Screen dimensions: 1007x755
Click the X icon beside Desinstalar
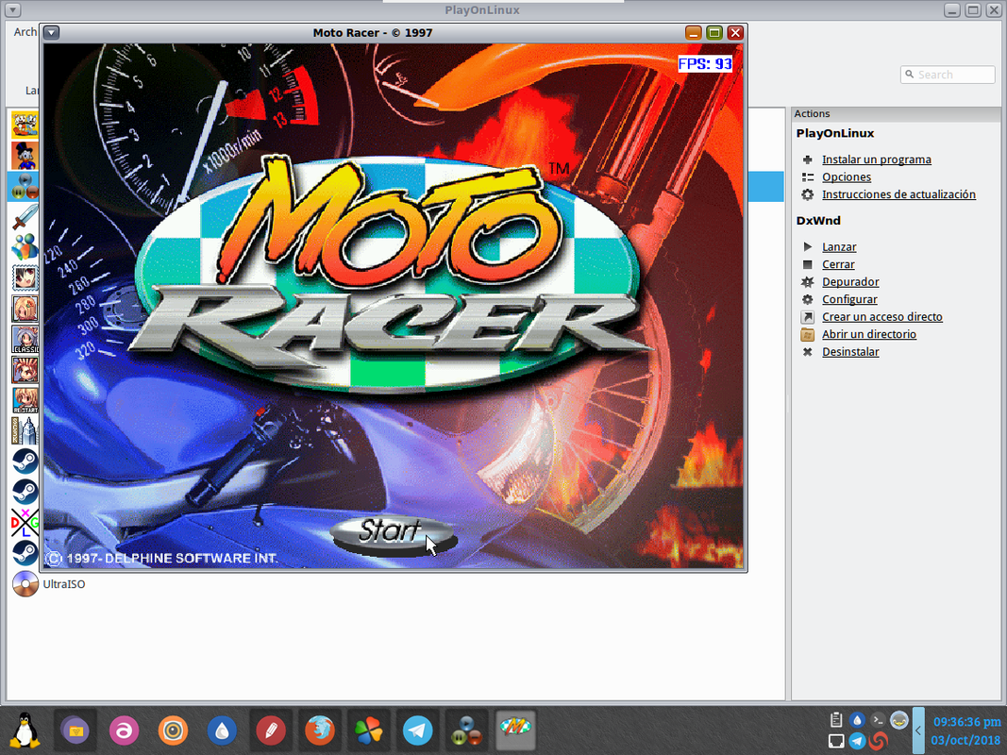pos(807,351)
